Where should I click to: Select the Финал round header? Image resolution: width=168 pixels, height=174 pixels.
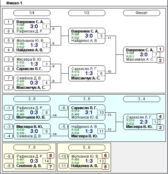pyautogui.click(x=142, y=13)
